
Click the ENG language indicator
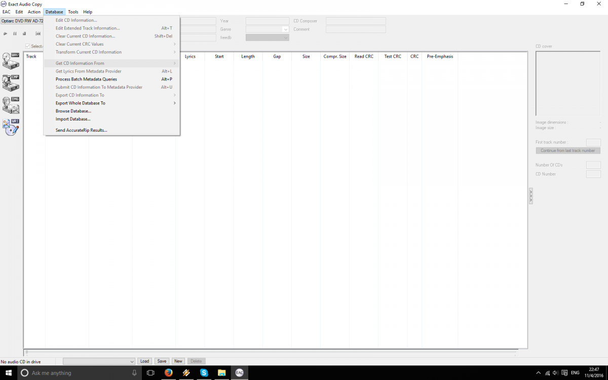coord(575,372)
